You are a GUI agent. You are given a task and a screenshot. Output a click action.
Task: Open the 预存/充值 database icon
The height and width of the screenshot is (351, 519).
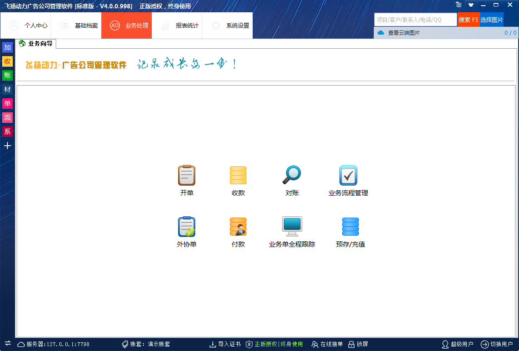pos(350,227)
